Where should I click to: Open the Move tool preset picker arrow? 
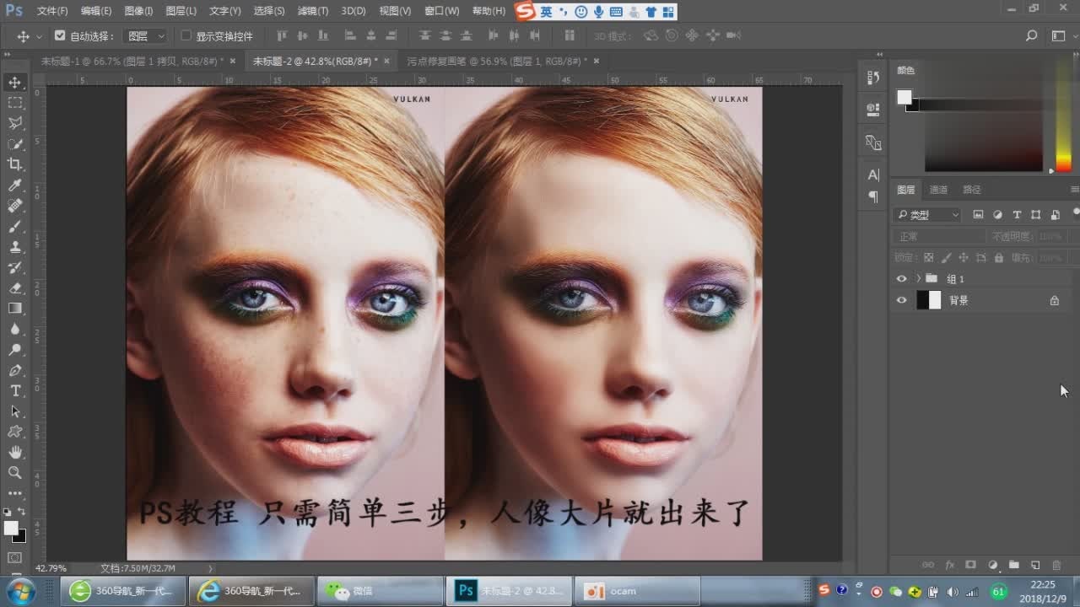(39, 37)
